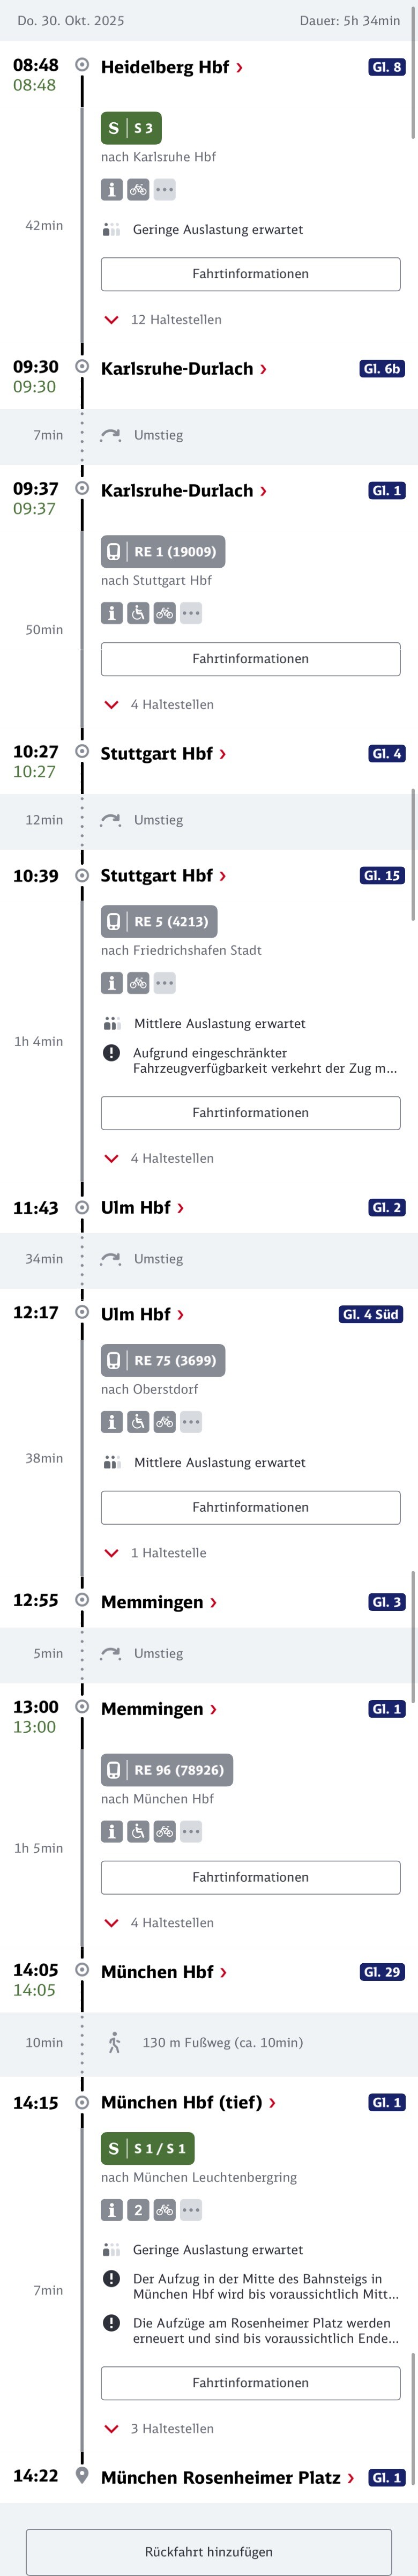
Task: Click the bicycle icon under S 3
Action: (x=138, y=189)
